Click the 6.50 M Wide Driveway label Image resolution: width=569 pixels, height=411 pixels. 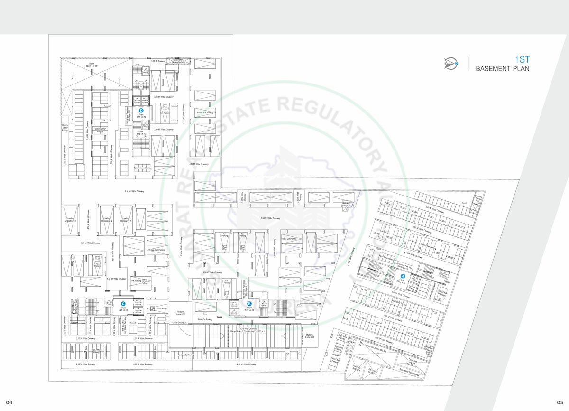(x=134, y=192)
